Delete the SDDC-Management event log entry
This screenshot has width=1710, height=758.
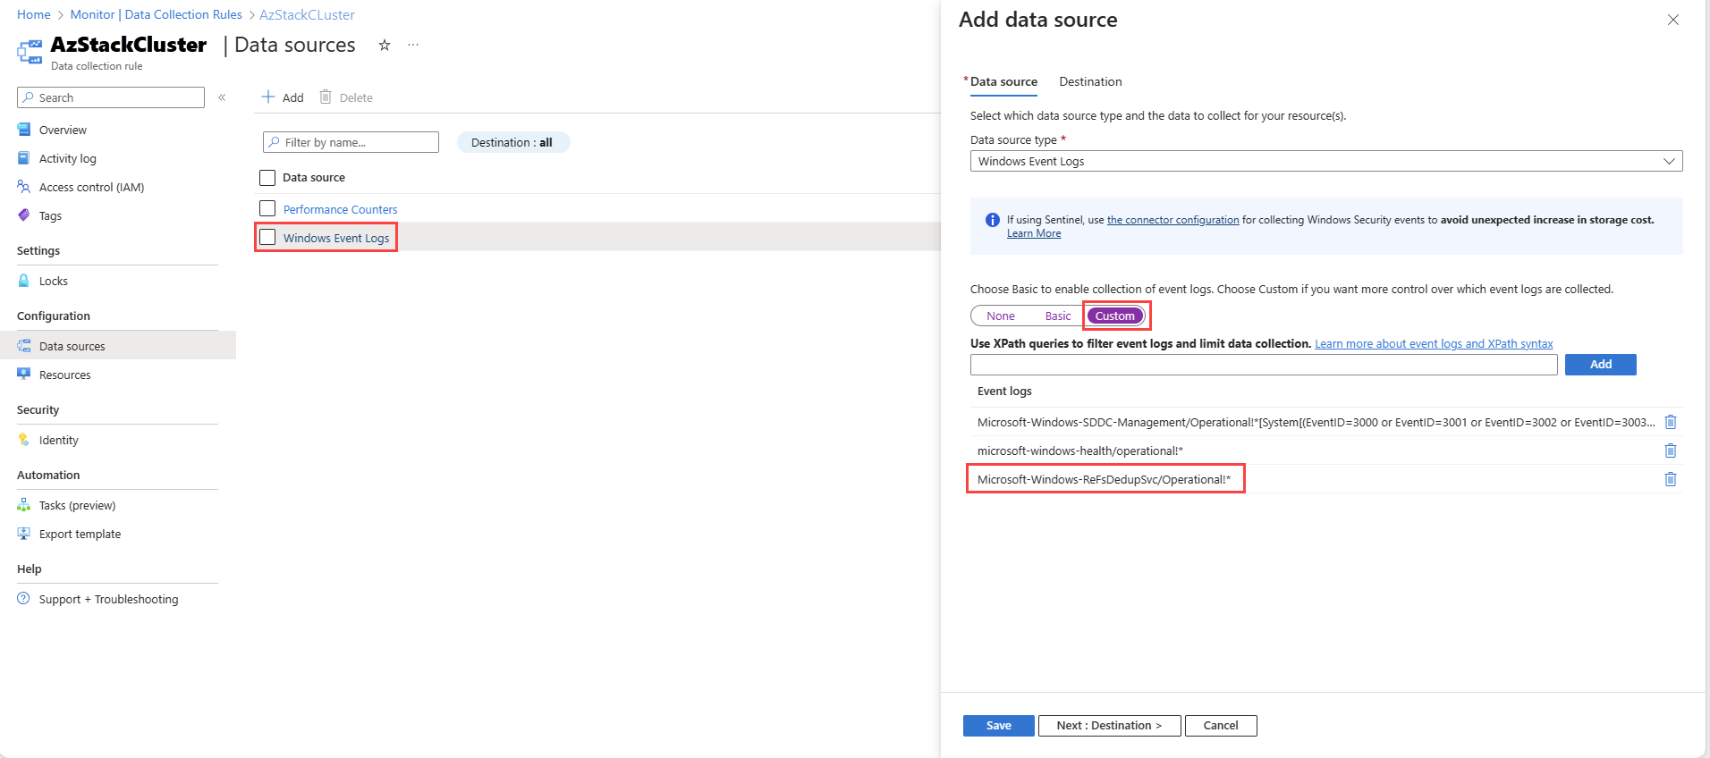(1670, 422)
